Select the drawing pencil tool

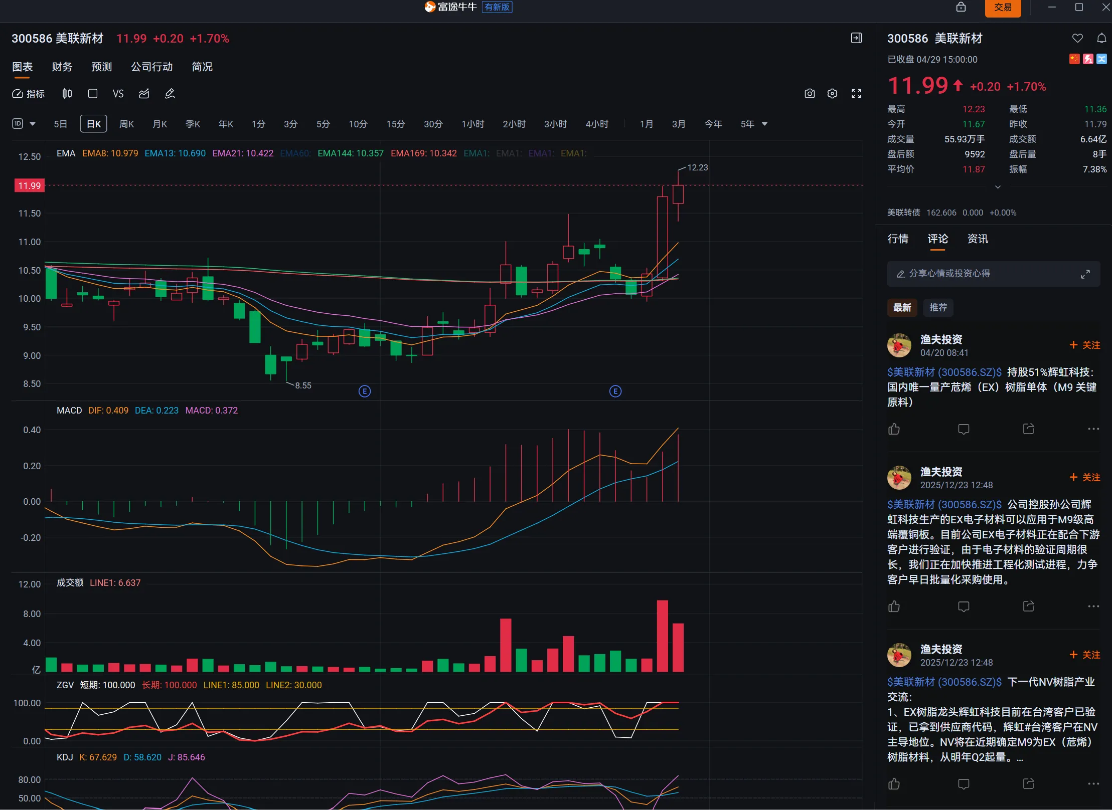point(170,94)
